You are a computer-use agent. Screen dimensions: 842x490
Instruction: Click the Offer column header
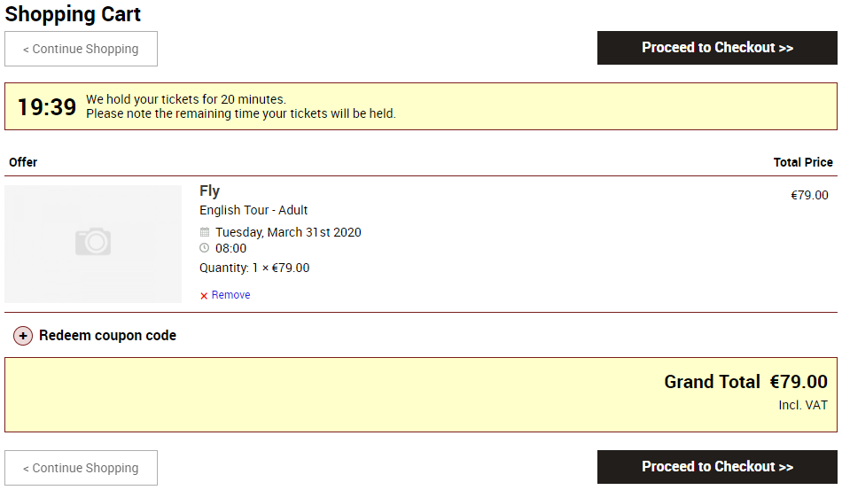[23, 162]
